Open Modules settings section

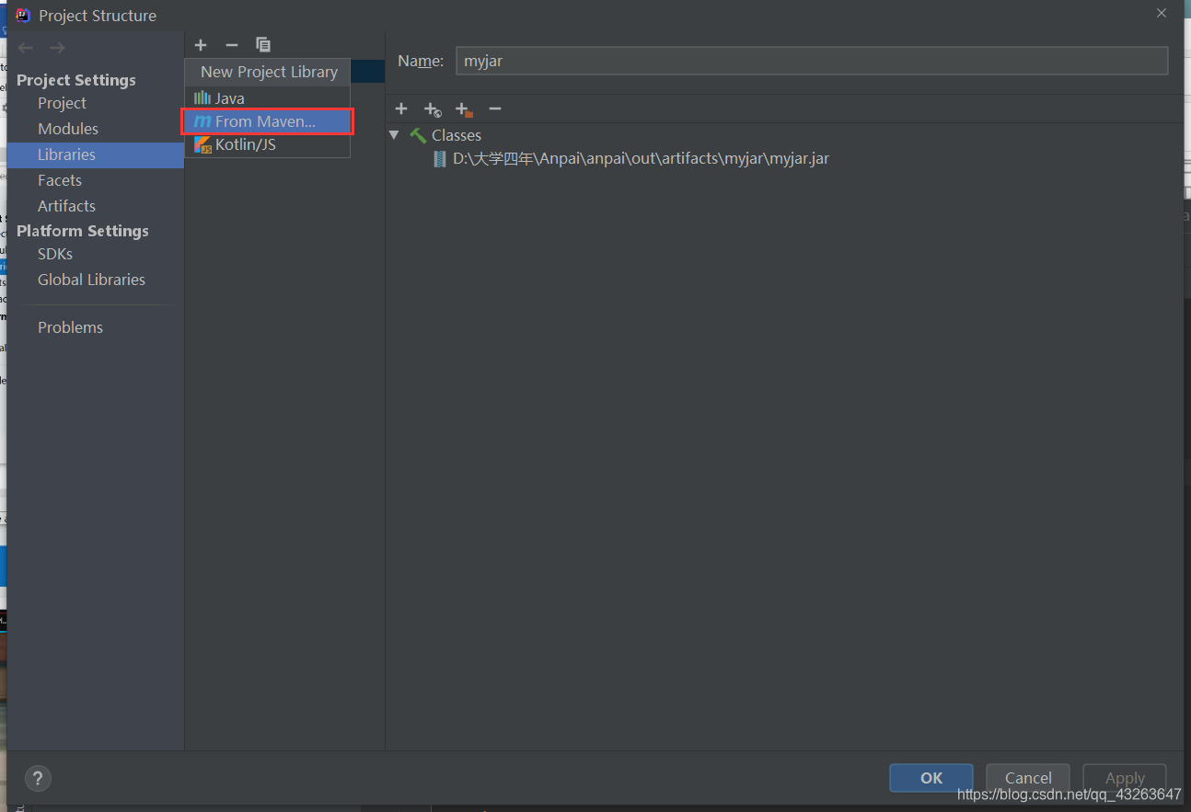tap(68, 129)
